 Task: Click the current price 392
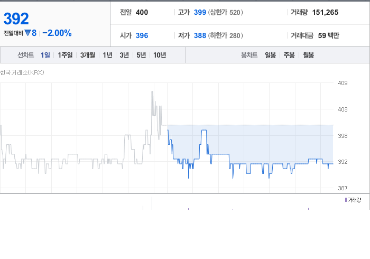[x=16, y=18]
